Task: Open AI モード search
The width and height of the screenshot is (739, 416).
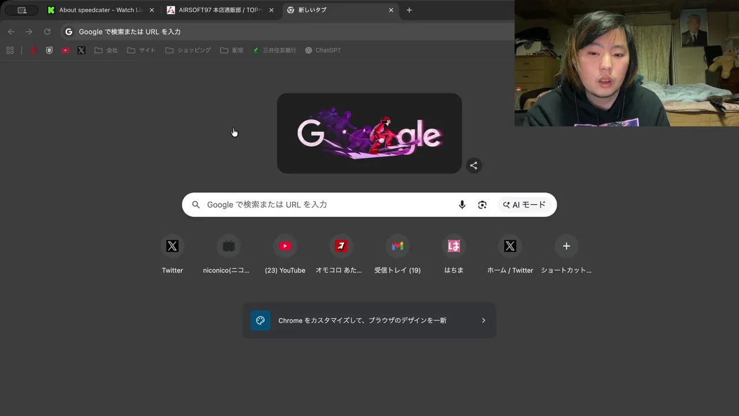Action: coord(524,205)
